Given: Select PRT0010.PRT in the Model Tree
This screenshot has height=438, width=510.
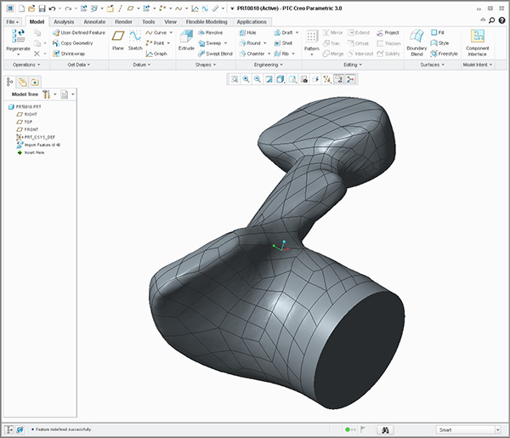Looking at the screenshot, I should pos(25,106).
